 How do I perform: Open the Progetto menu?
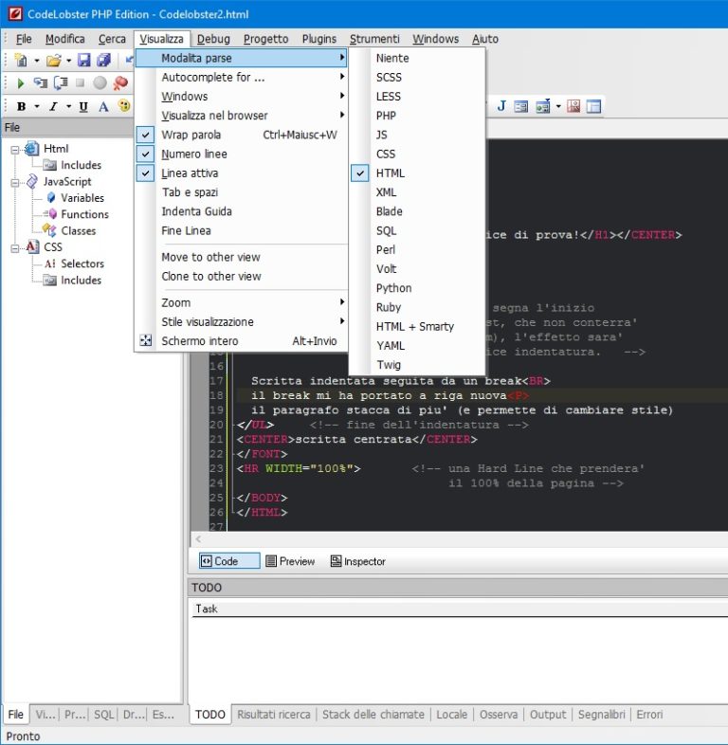[x=265, y=39]
